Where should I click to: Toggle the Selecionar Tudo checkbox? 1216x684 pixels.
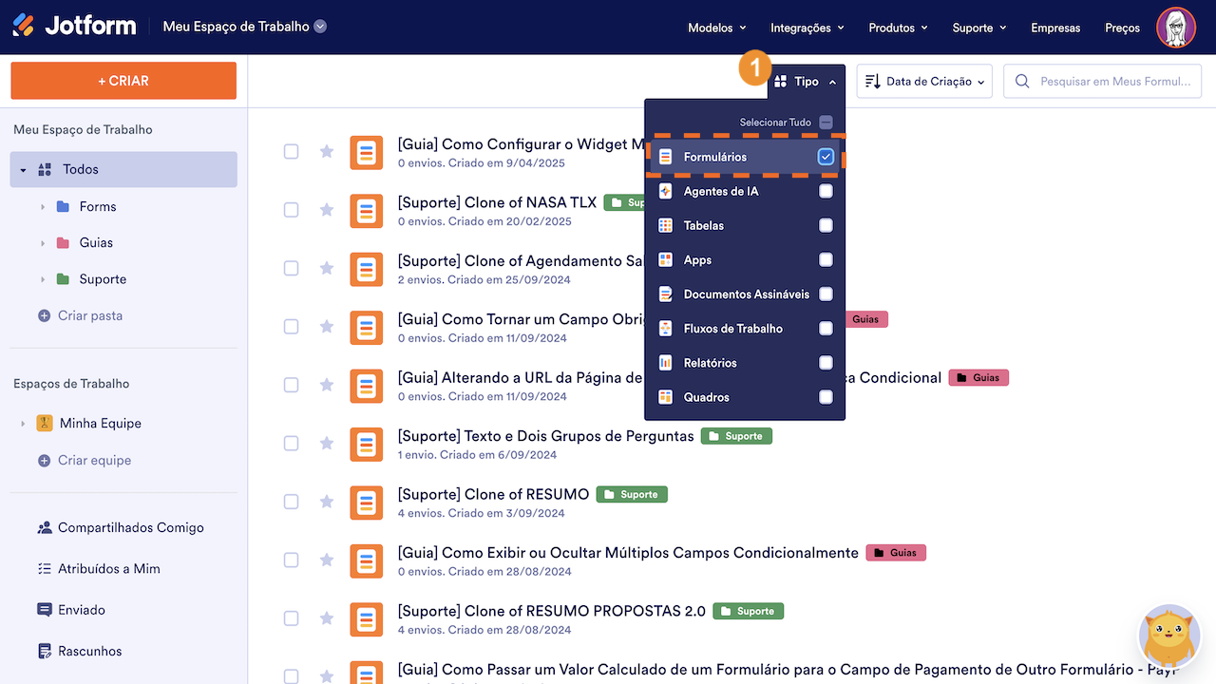coord(826,123)
